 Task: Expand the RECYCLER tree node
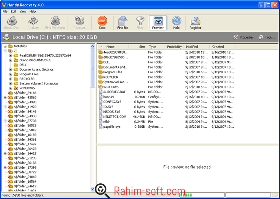(10, 79)
